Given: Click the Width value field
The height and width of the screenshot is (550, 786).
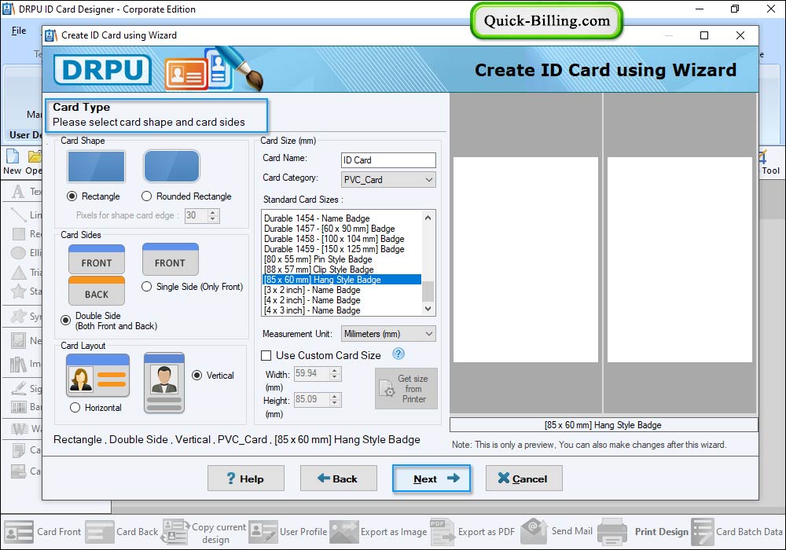Looking at the screenshot, I should (312, 373).
